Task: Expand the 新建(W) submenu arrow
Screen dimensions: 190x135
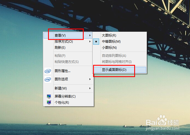Action: click(x=90, y=88)
